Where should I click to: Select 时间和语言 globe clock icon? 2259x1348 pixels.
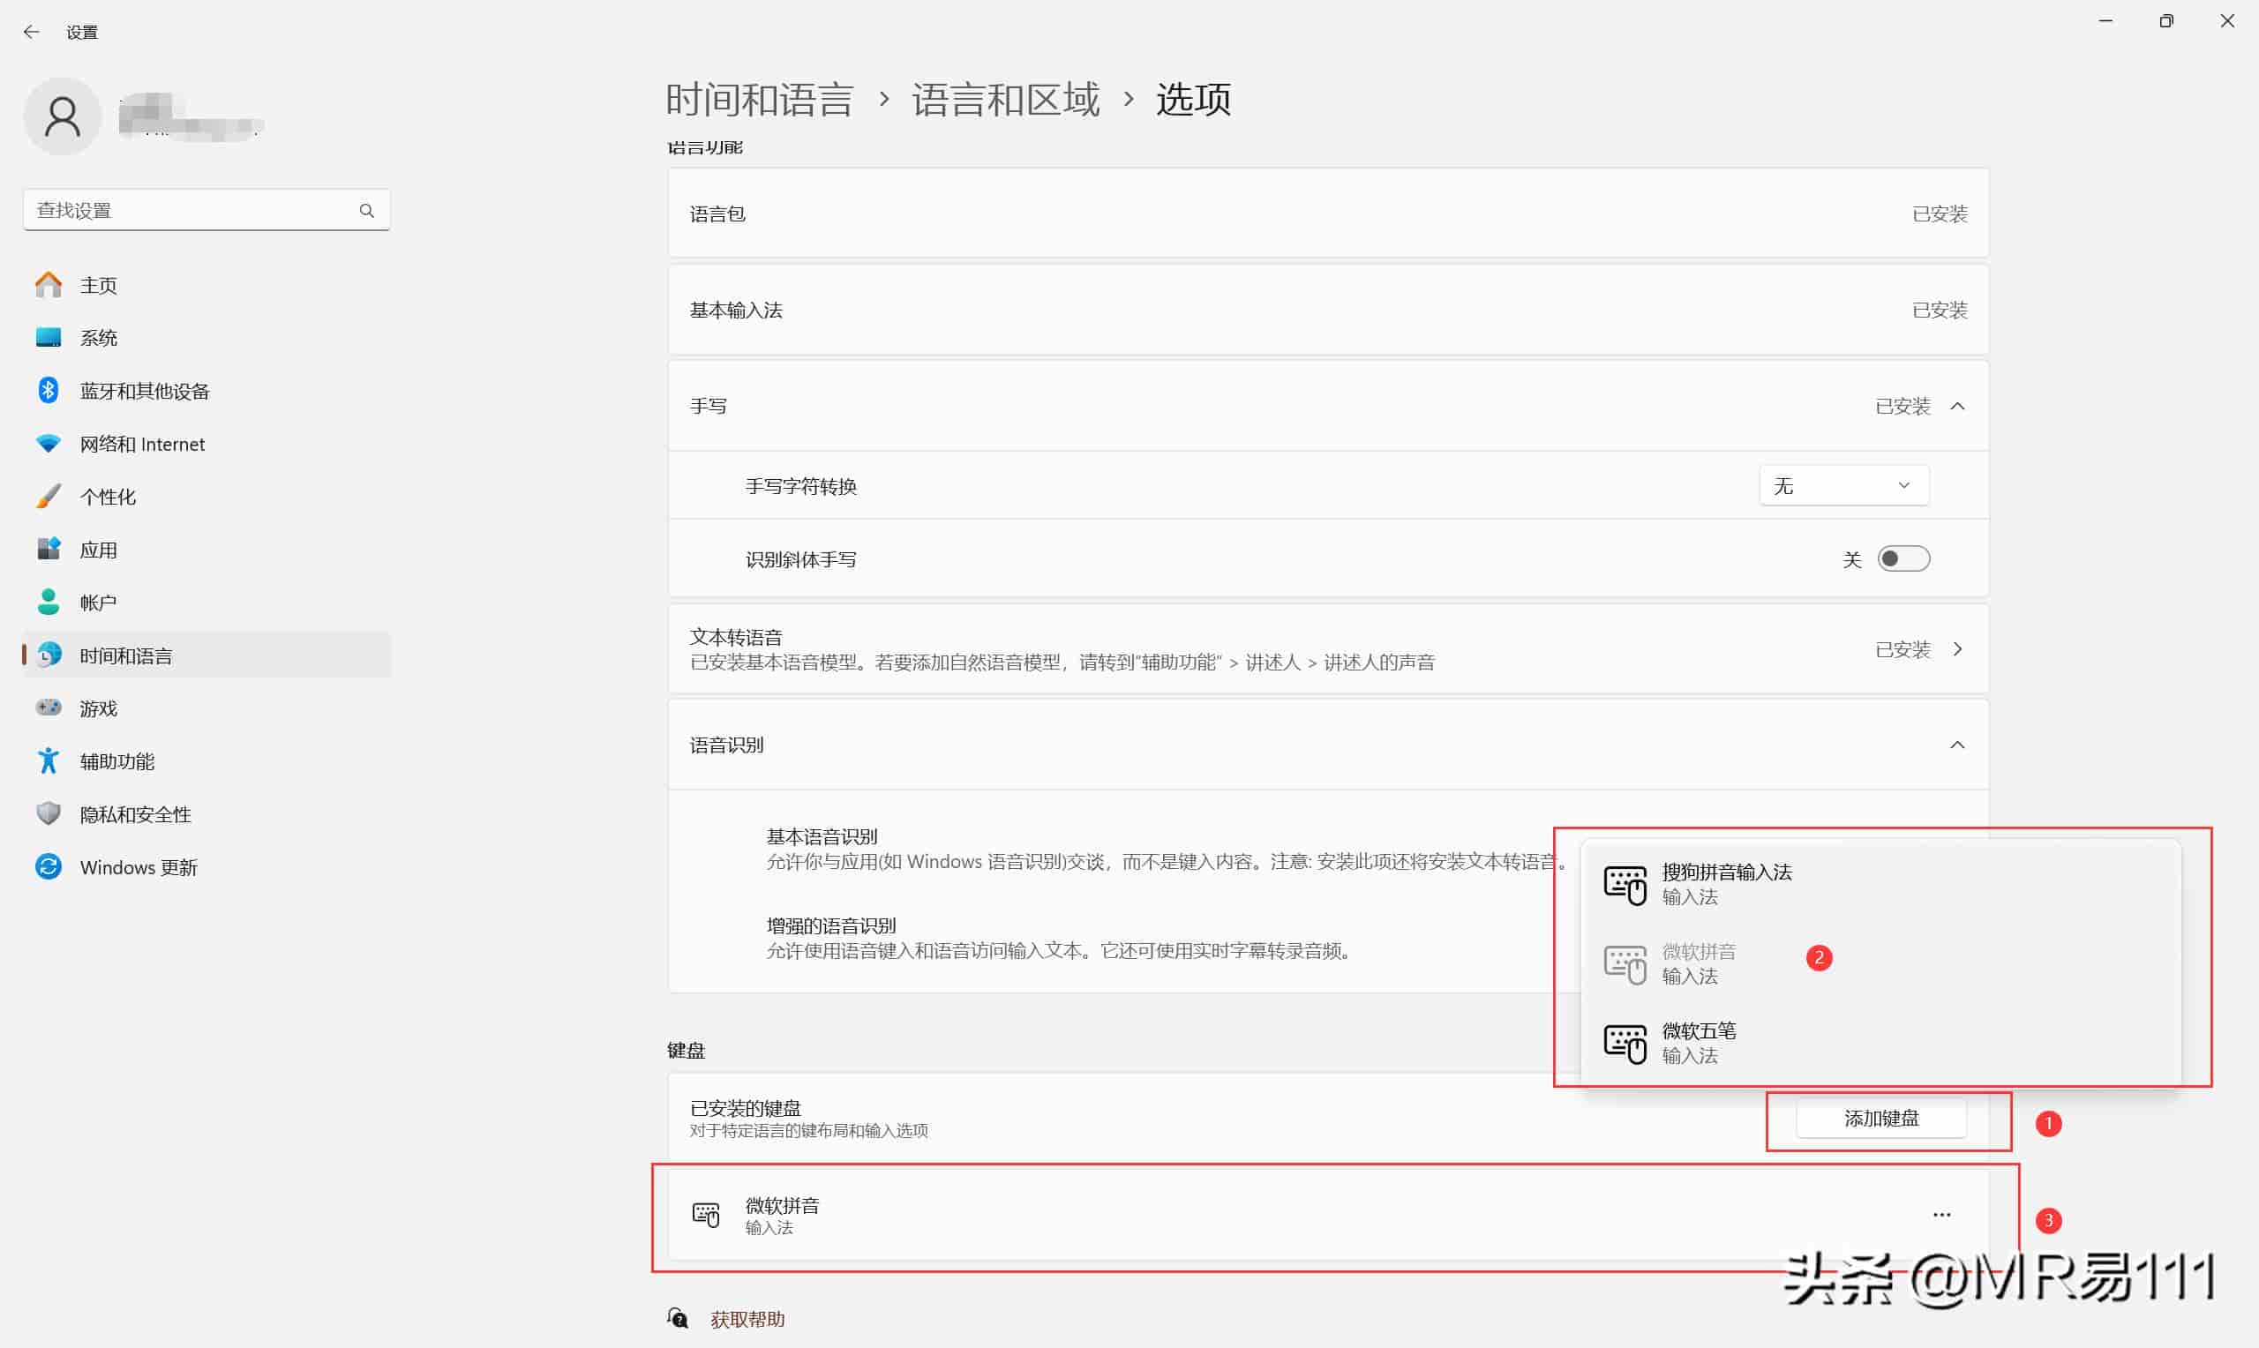point(49,655)
